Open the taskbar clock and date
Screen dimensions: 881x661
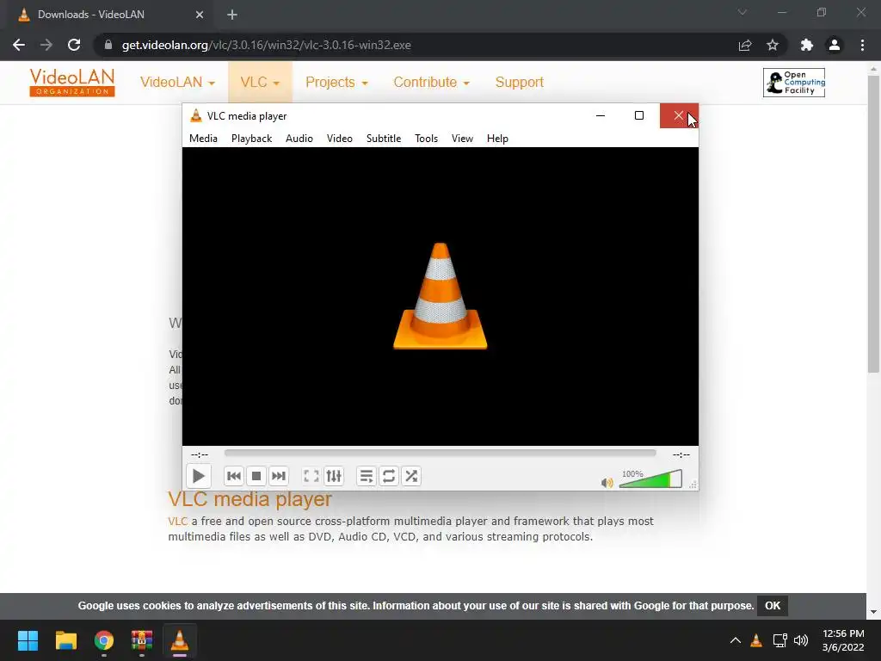pos(843,640)
